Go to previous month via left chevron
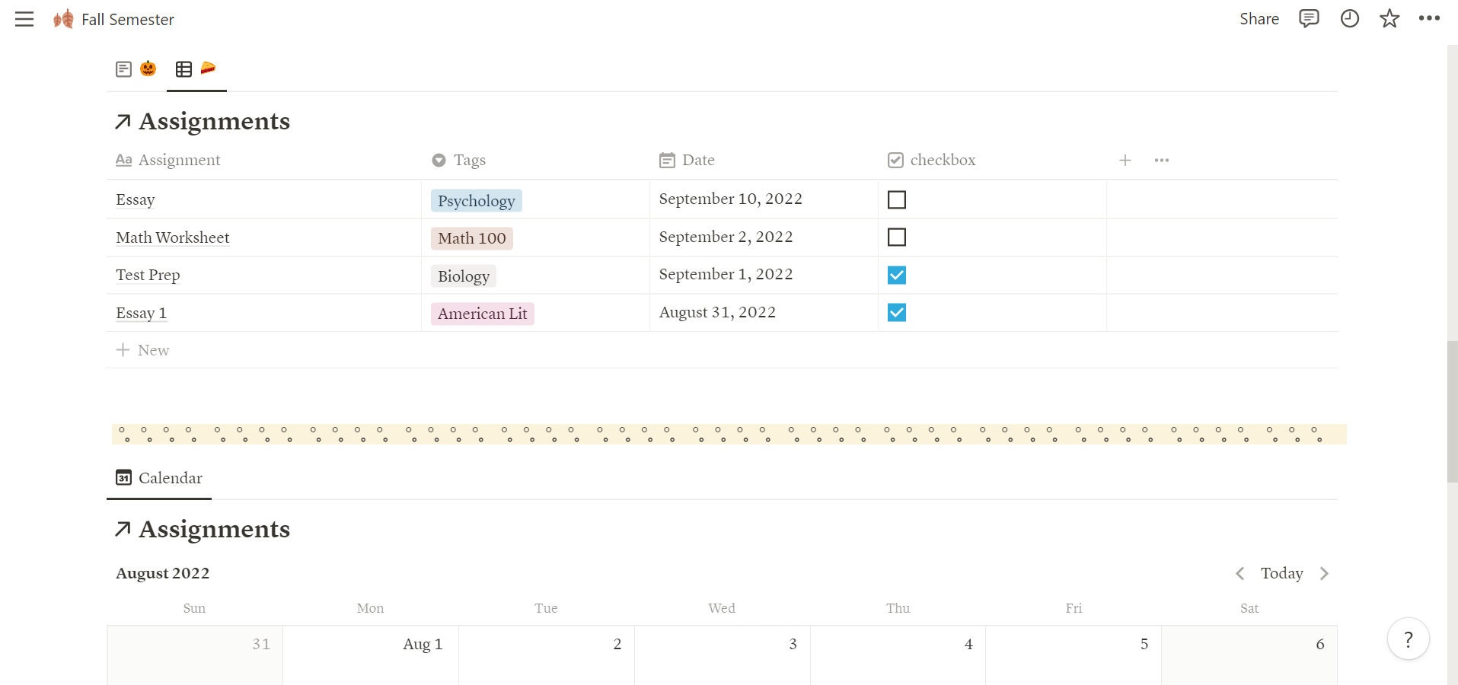Screen dimensions: 1458x685 1239,573
